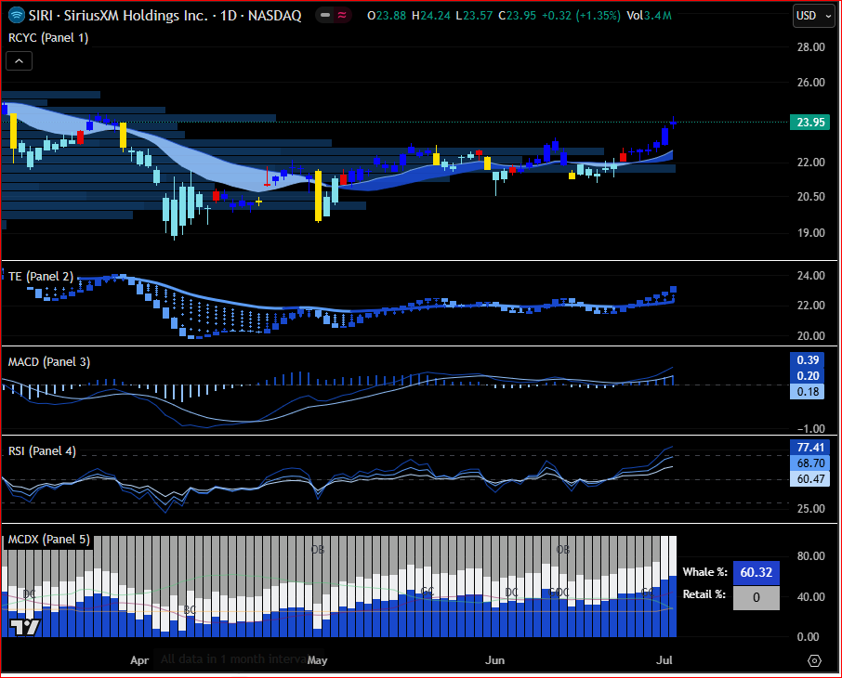Click the RSI value label 68.70
Viewport: 842px width, 678px height.
tap(809, 463)
